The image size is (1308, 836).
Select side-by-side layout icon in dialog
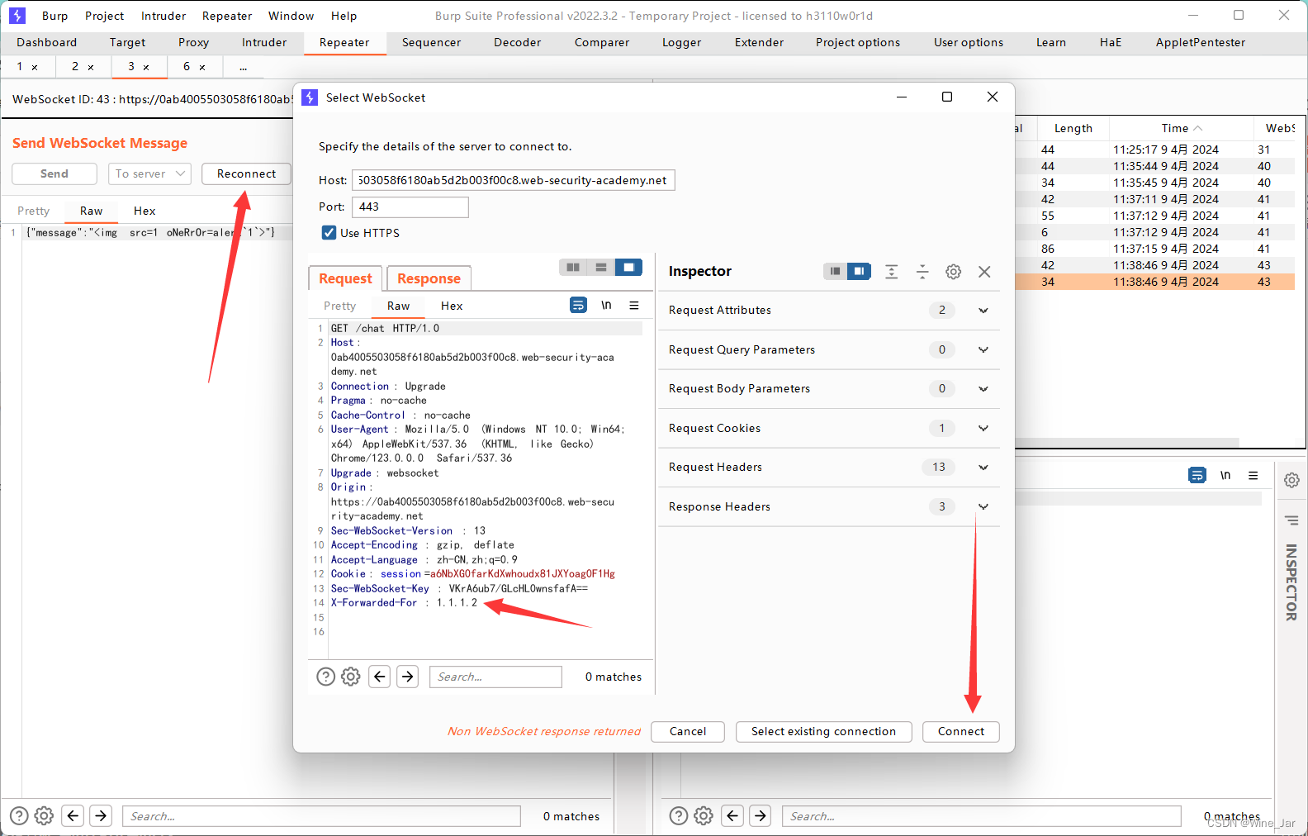[x=573, y=268]
